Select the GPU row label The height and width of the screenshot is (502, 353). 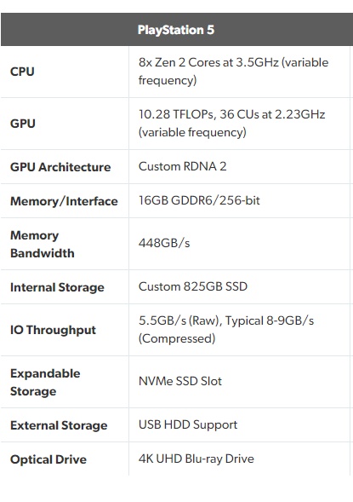(23, 124)
